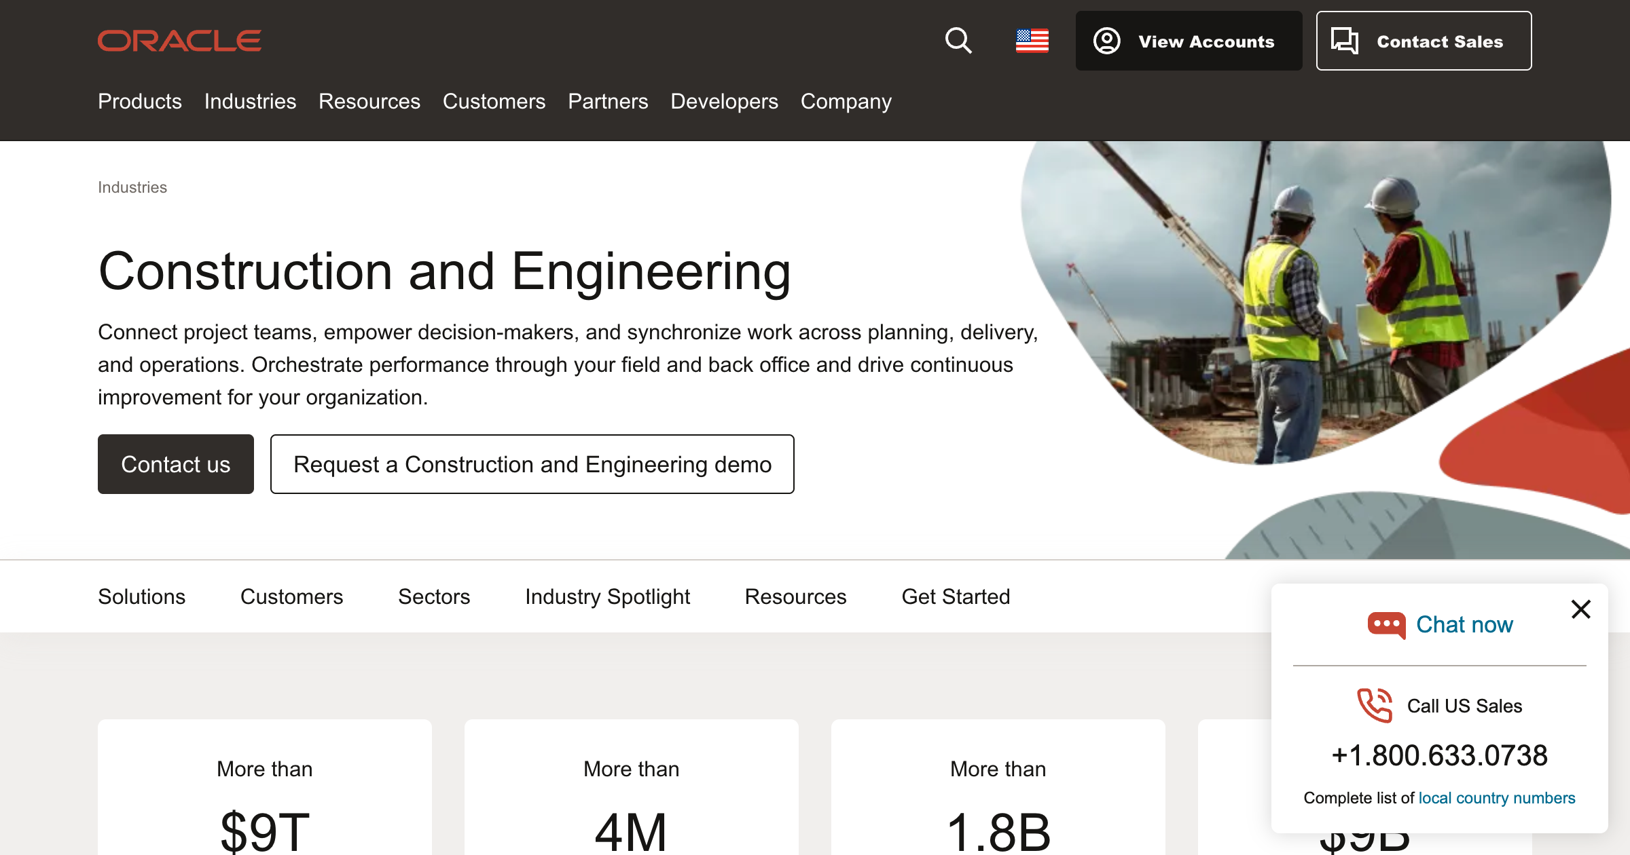The width and height of the screenshot is (1630, 855).
Task: Click the View Accounts button
Action: click(1189, 41)
